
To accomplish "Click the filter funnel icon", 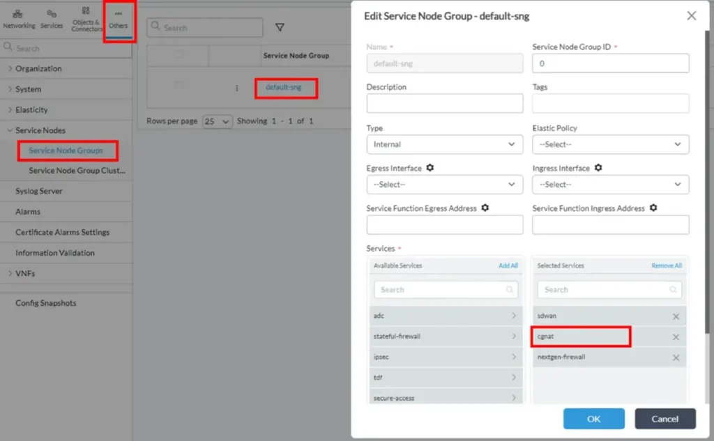I will pos(280,27).
